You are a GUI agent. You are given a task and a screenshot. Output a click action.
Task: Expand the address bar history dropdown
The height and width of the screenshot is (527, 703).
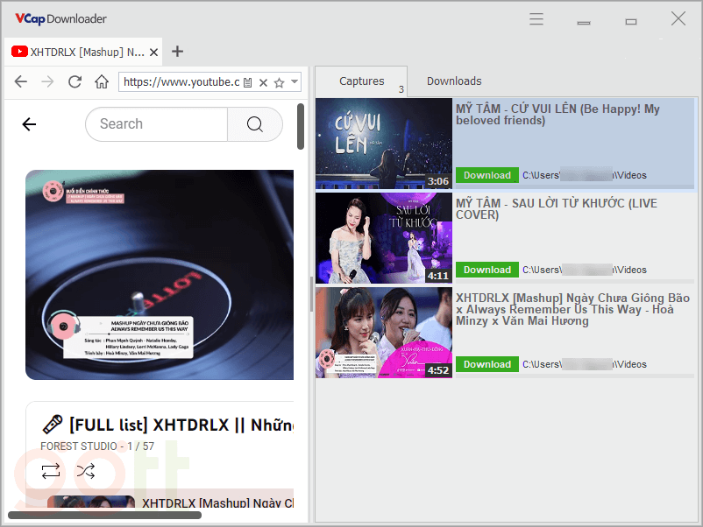(x=295, y=82)
